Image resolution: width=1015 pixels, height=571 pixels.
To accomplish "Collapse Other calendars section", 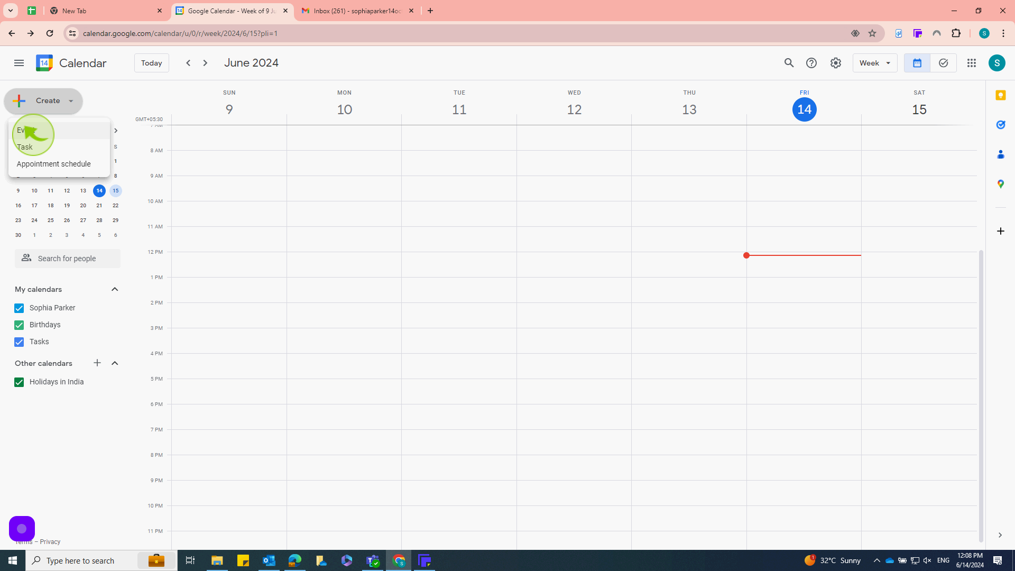I will (115, 363).
